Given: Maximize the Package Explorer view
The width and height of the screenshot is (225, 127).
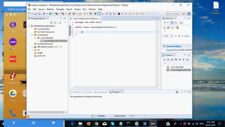Looking at the screenshot, I should [65, 18].
